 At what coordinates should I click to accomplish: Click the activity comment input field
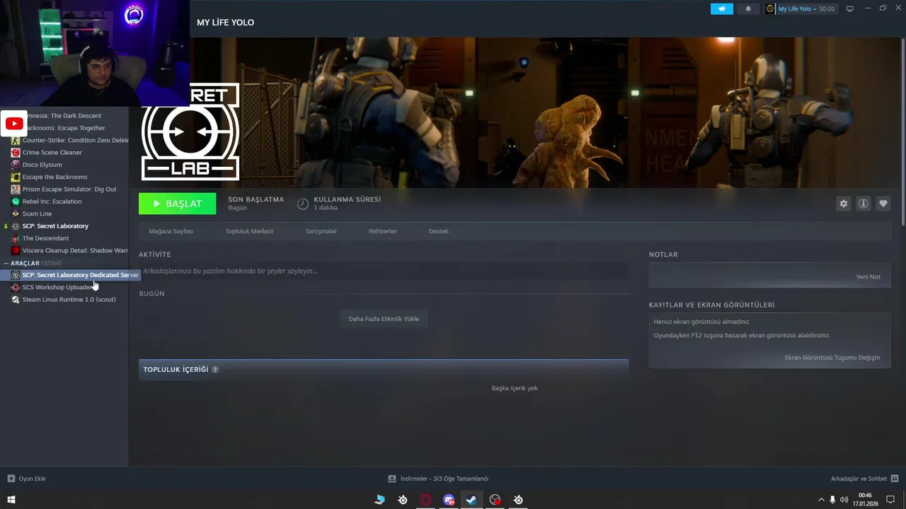pyautogui.click(x=384, y=271)
